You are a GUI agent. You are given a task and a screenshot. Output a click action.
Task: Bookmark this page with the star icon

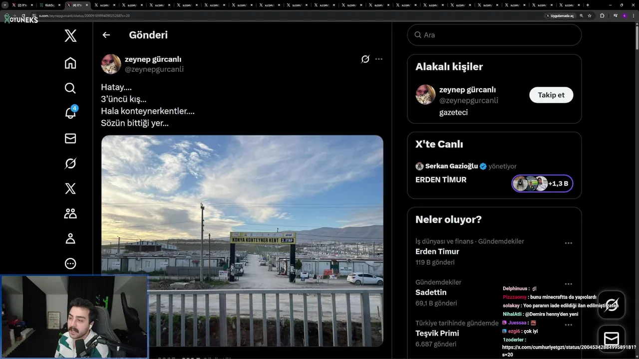tap(590, 15)
